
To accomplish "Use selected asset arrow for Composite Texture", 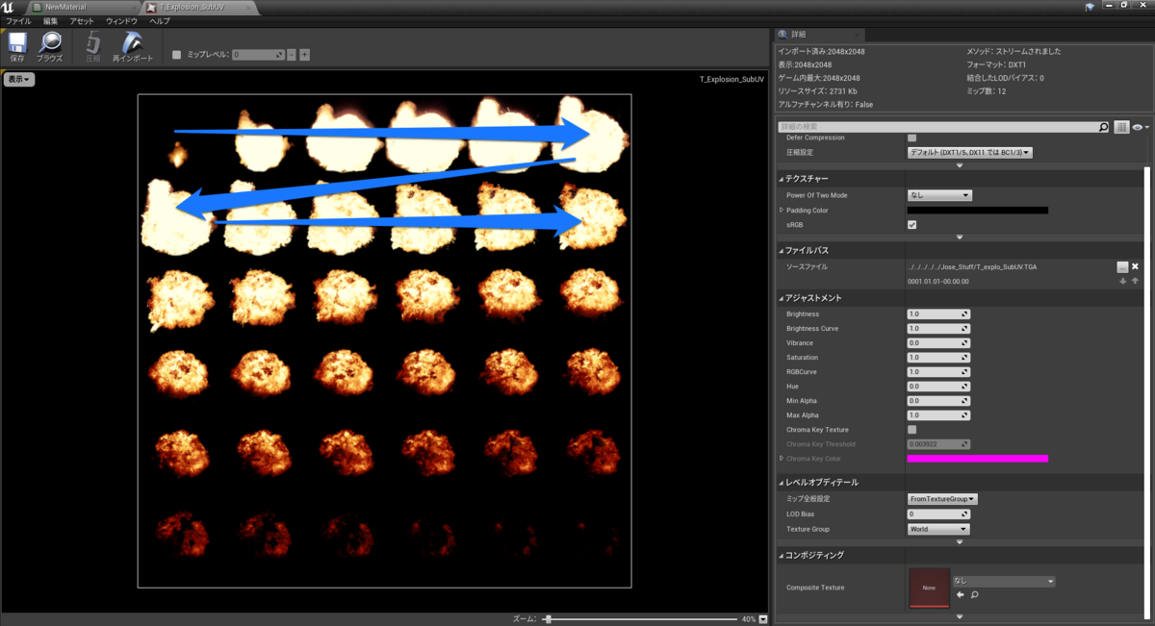I will [x=960, y=595].
